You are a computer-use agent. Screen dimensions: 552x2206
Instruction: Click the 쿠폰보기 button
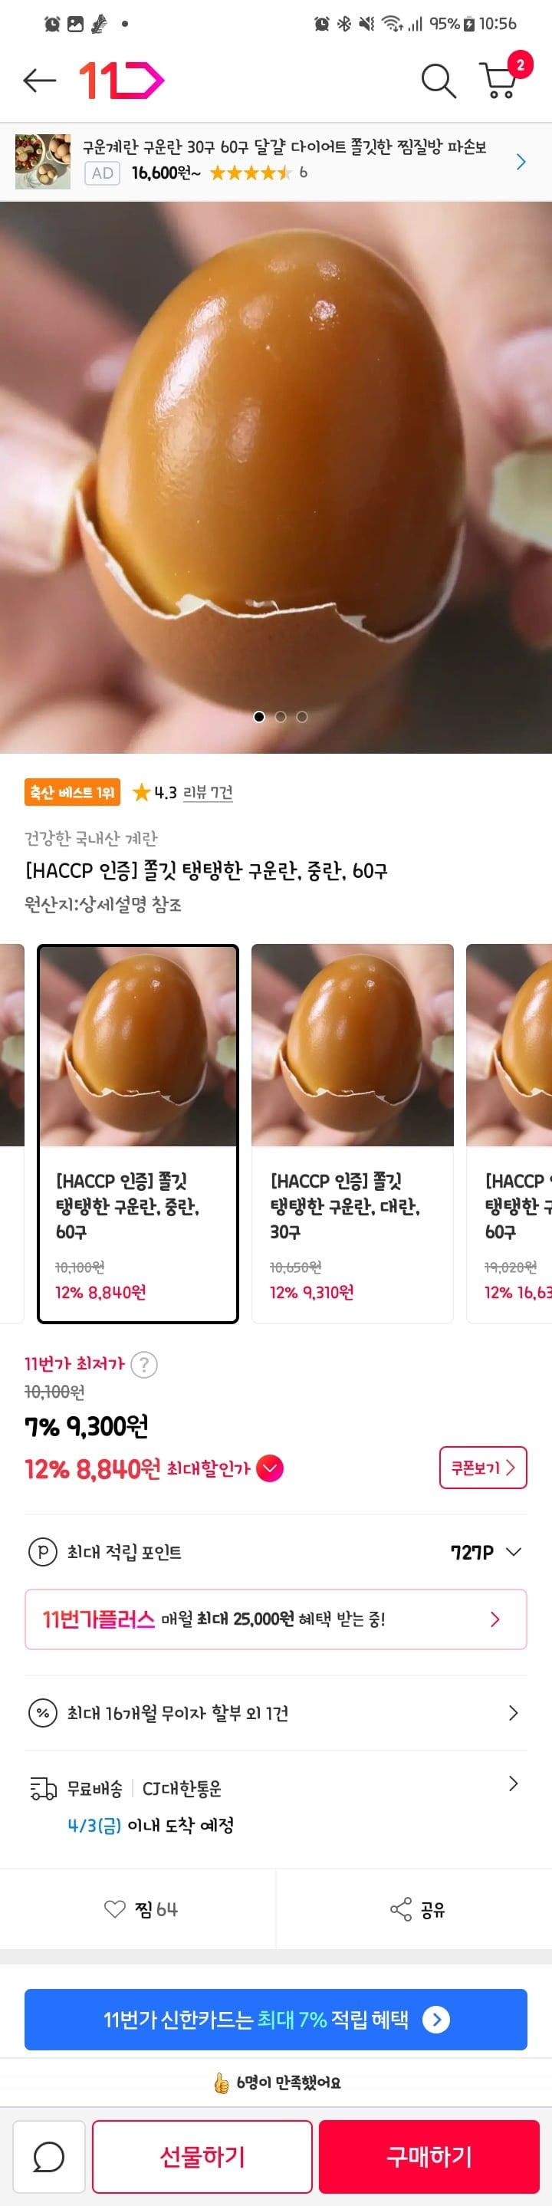tap(483, 1468)
